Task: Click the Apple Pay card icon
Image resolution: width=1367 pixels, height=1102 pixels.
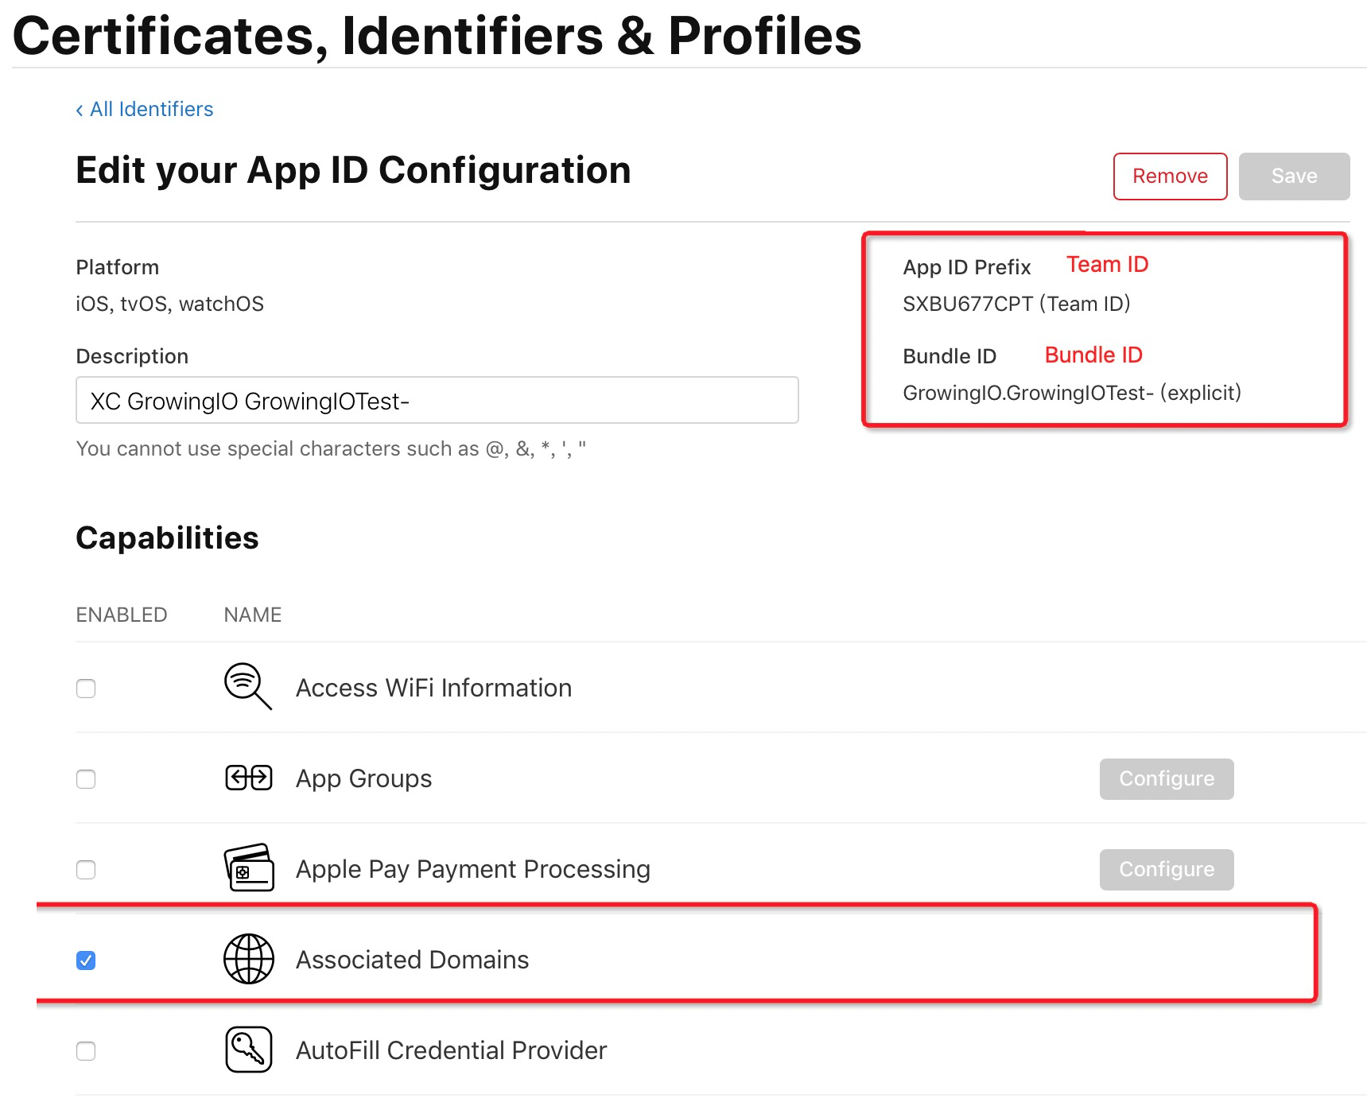Action: (249, 867)
